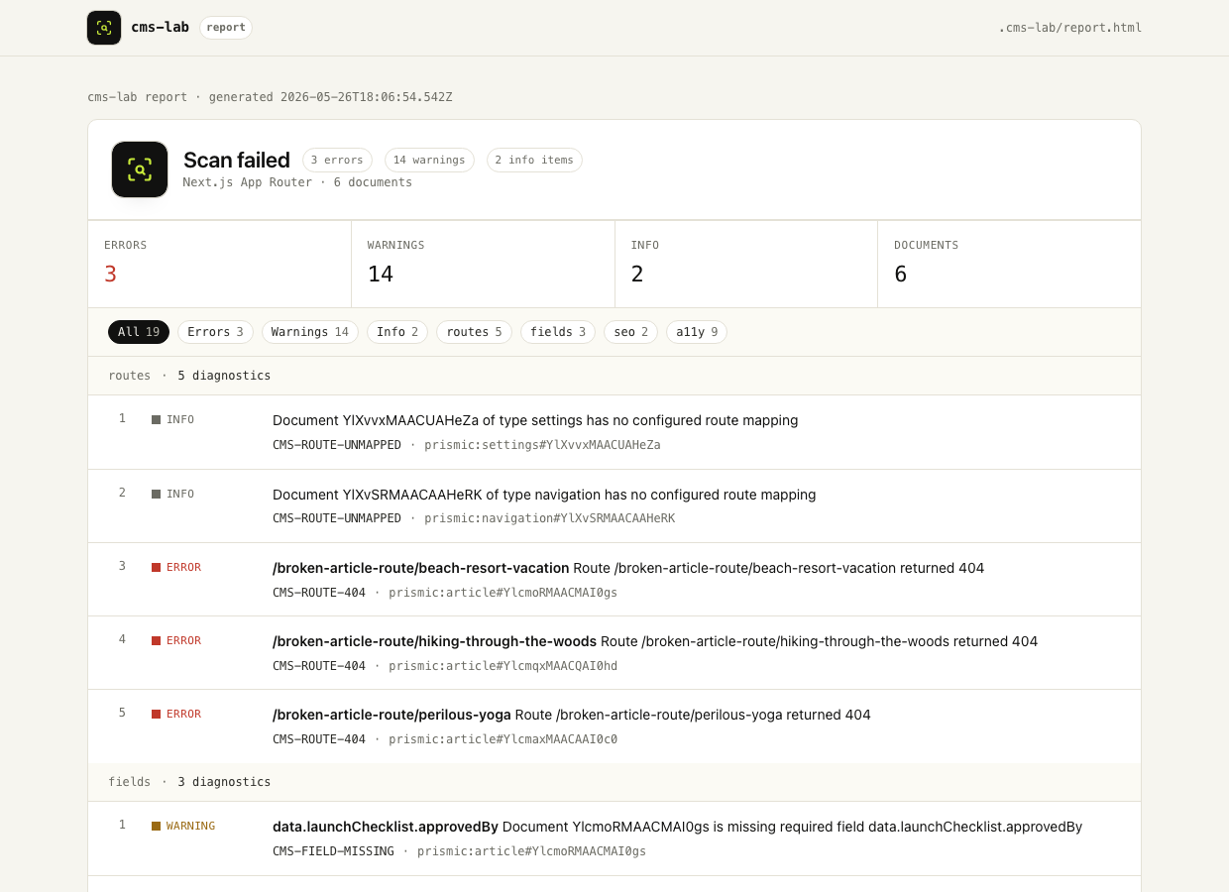Screen dimensions: 1229x892
Task: Filter by Info 2
Action: (x=397, y=332)
